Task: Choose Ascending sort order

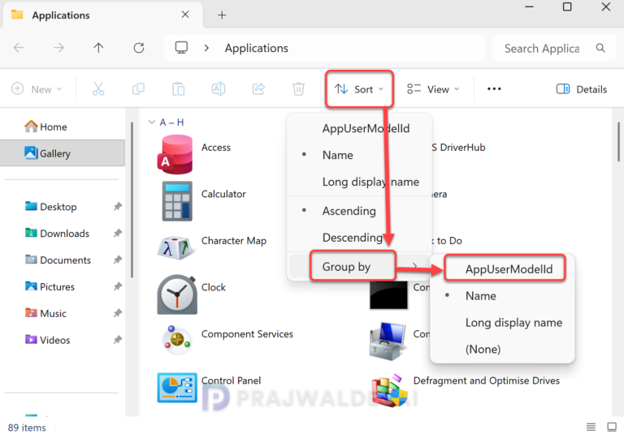Action: pos(349,211)
